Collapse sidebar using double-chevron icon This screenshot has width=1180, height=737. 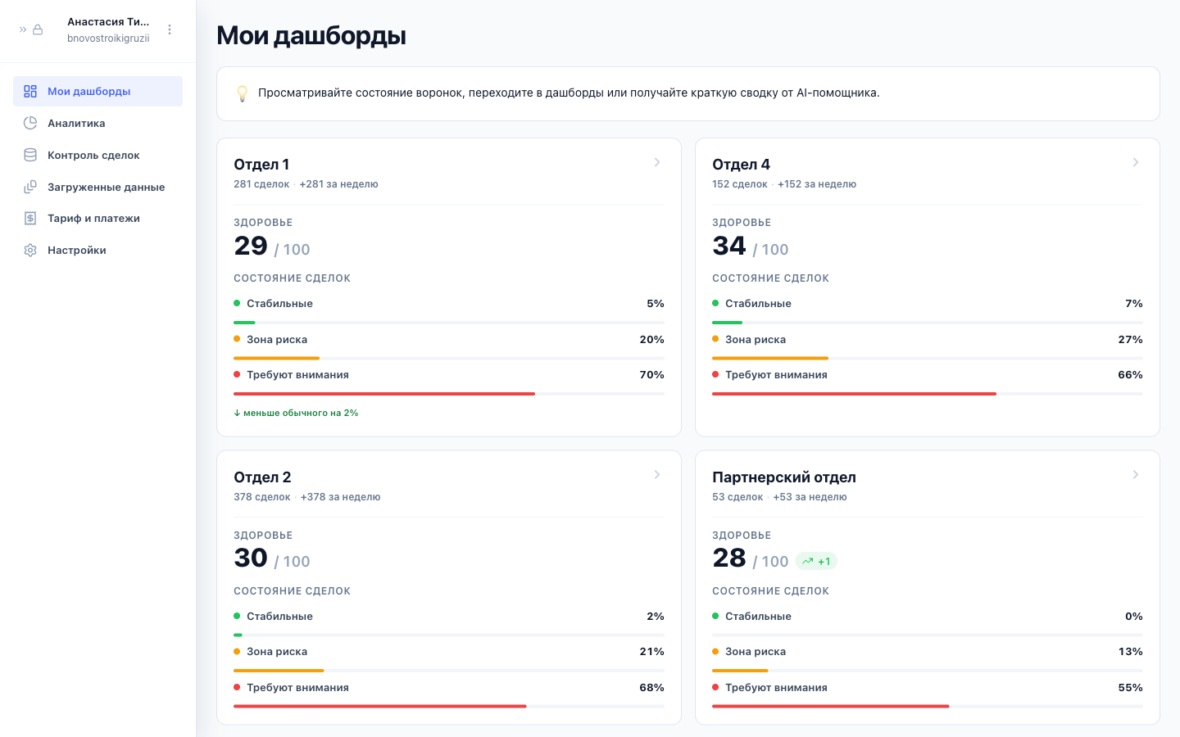23,29
